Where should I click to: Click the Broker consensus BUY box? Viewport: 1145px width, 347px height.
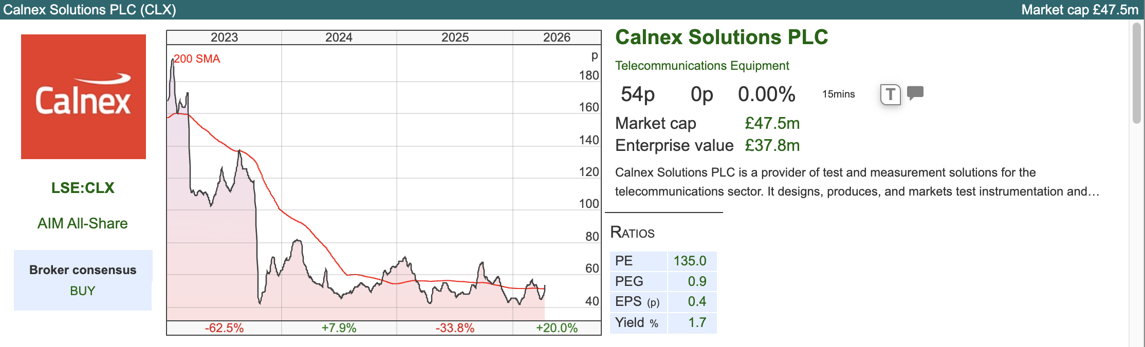(83, 280)
